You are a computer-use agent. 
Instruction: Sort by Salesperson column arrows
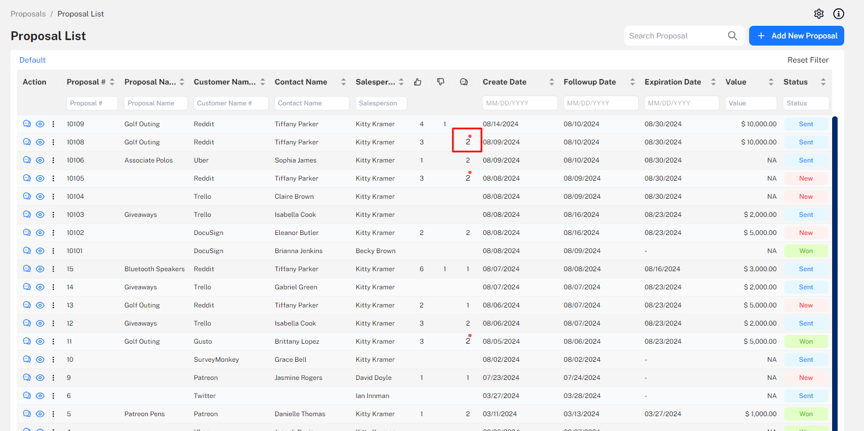pyautogui.click(x=401, y=82)
